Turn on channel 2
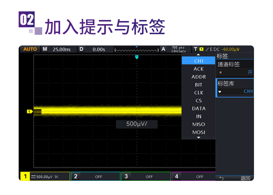 pyautogui.click(x=96, y=176)
